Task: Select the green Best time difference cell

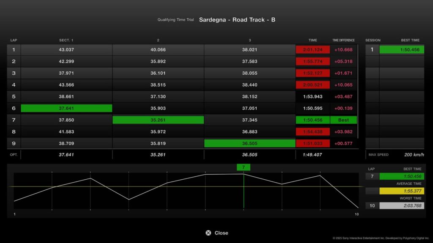Action: [343, 120]
